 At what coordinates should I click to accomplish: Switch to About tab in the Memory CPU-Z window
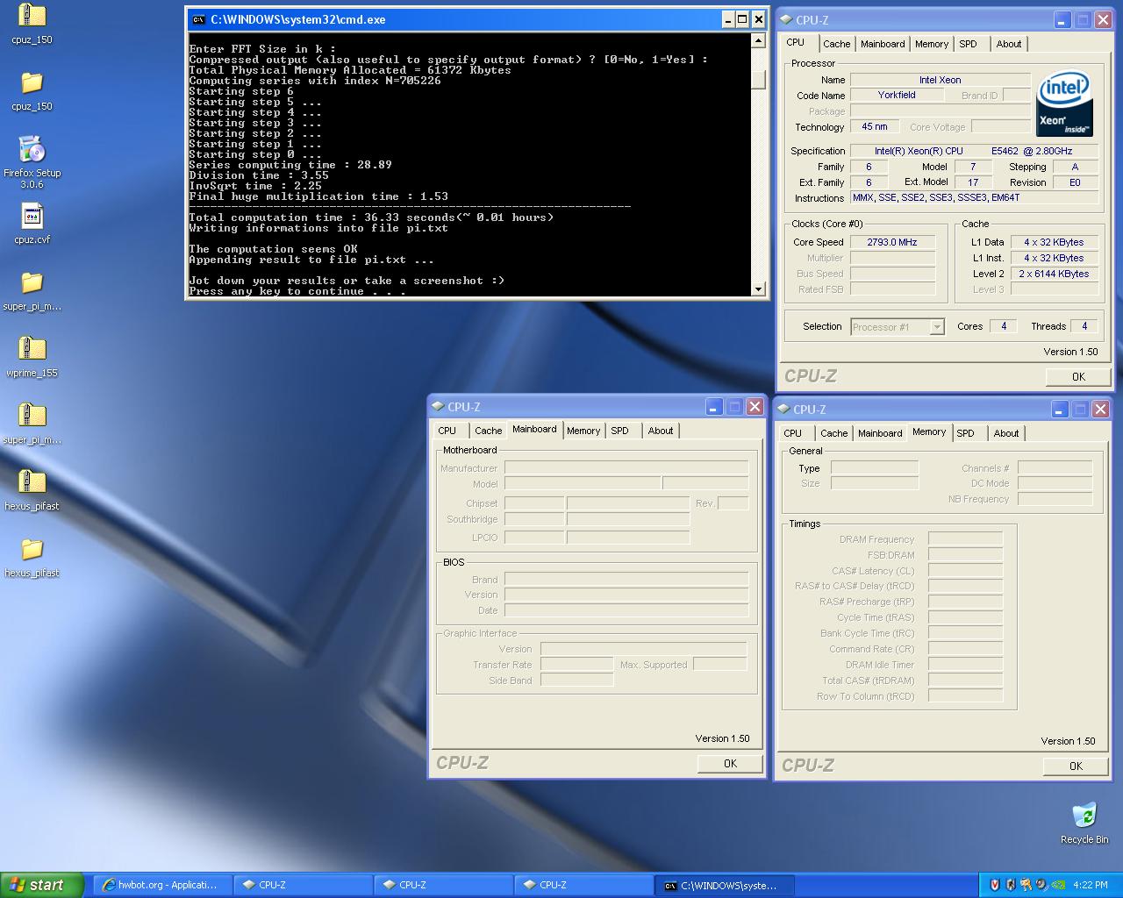tap(1006, 433)
